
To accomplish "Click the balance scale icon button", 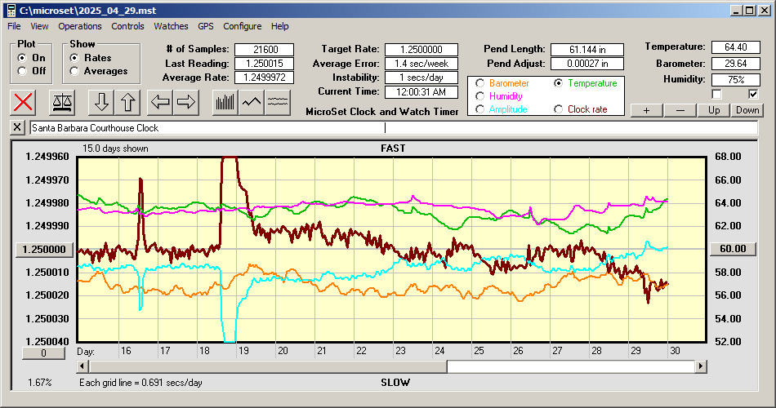I will pyautogui.click(x=61, y=102).
